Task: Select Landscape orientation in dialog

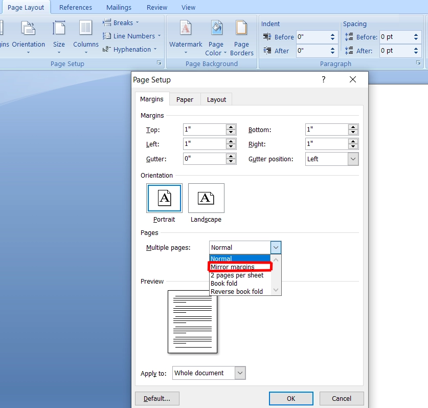Action: 206,198
